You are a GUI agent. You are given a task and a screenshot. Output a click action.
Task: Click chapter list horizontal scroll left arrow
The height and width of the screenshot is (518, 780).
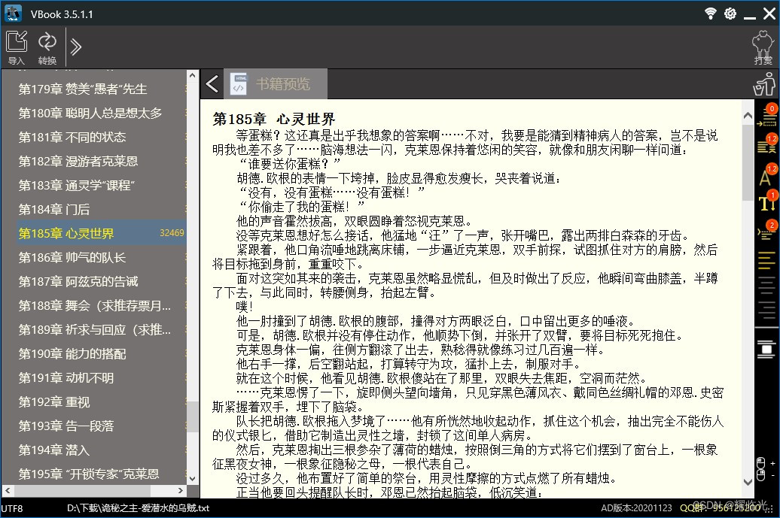click(7, 491)
